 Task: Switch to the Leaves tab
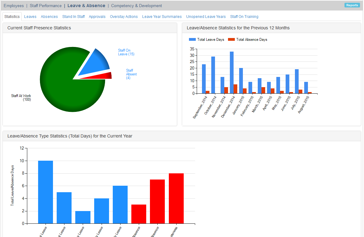tap(30, 17)
